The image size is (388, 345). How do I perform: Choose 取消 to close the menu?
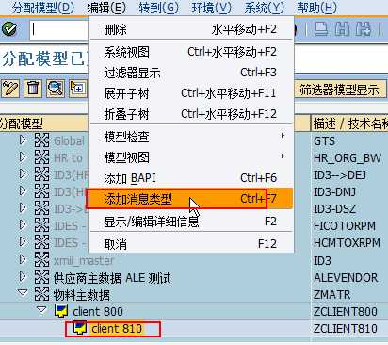191,244
